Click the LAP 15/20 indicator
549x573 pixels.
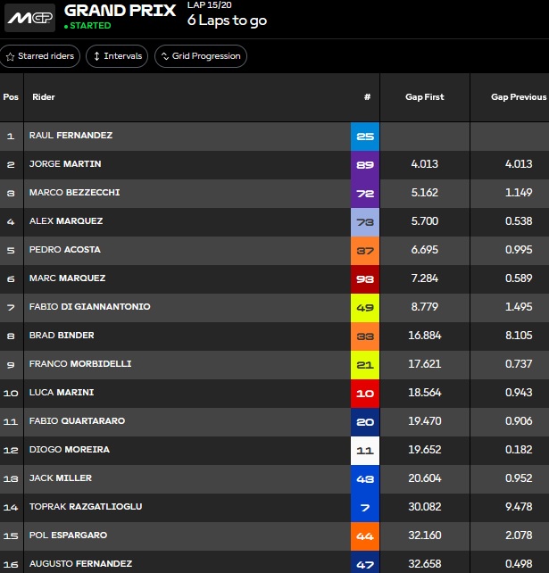pyautogui.click(x=210, y=5)
